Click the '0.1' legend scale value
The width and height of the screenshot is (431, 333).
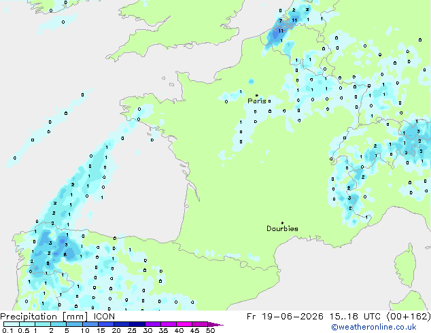7,330
